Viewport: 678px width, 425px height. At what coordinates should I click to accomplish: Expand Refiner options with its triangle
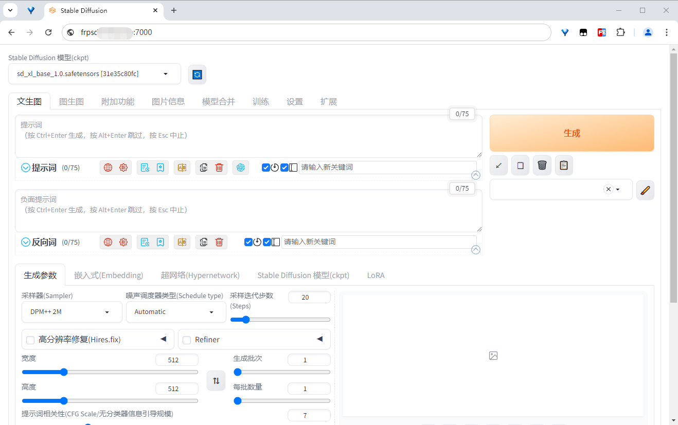tap(319, 339)
